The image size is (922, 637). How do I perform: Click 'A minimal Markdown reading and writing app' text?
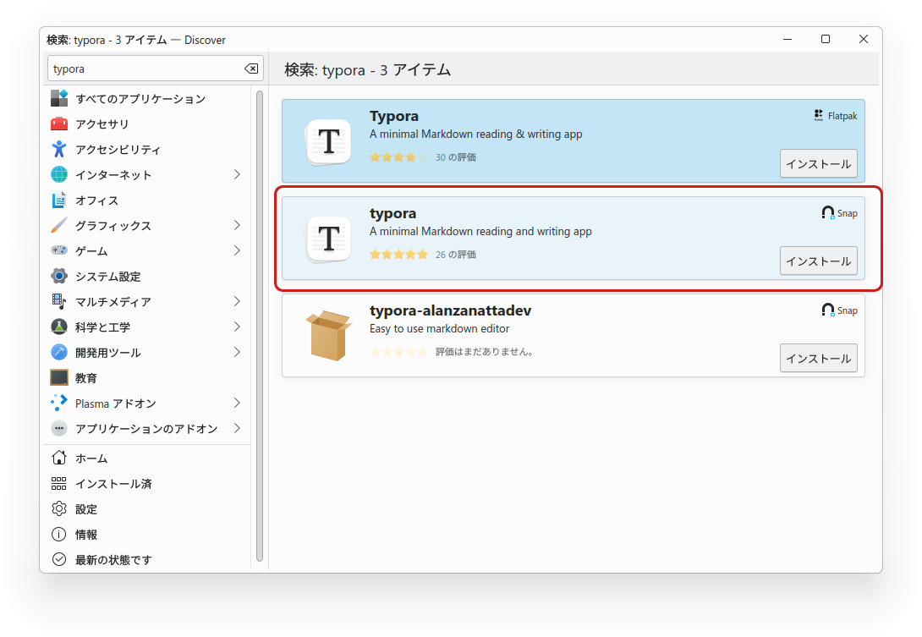[x=480, y=231]
